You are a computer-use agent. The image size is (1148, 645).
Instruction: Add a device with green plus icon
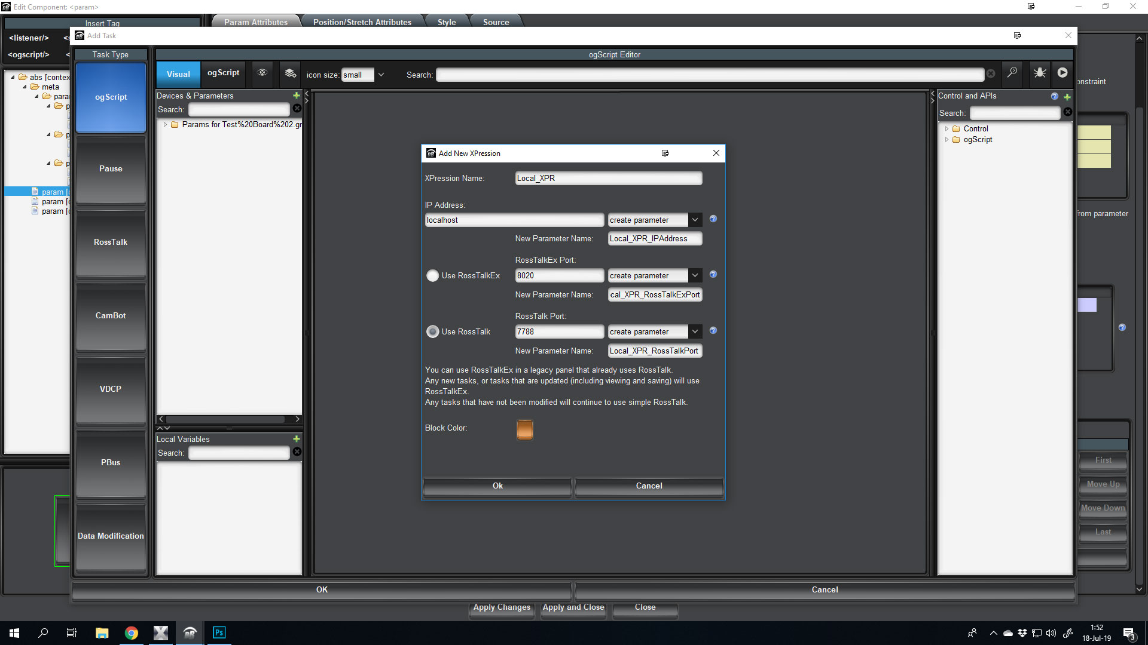click(x=296, y=96)
